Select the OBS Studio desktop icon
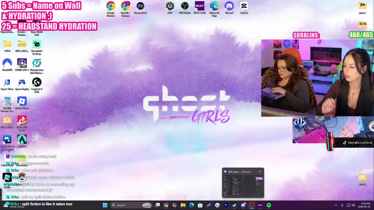The width and height of the screenshot is (374, 210). 185,8
